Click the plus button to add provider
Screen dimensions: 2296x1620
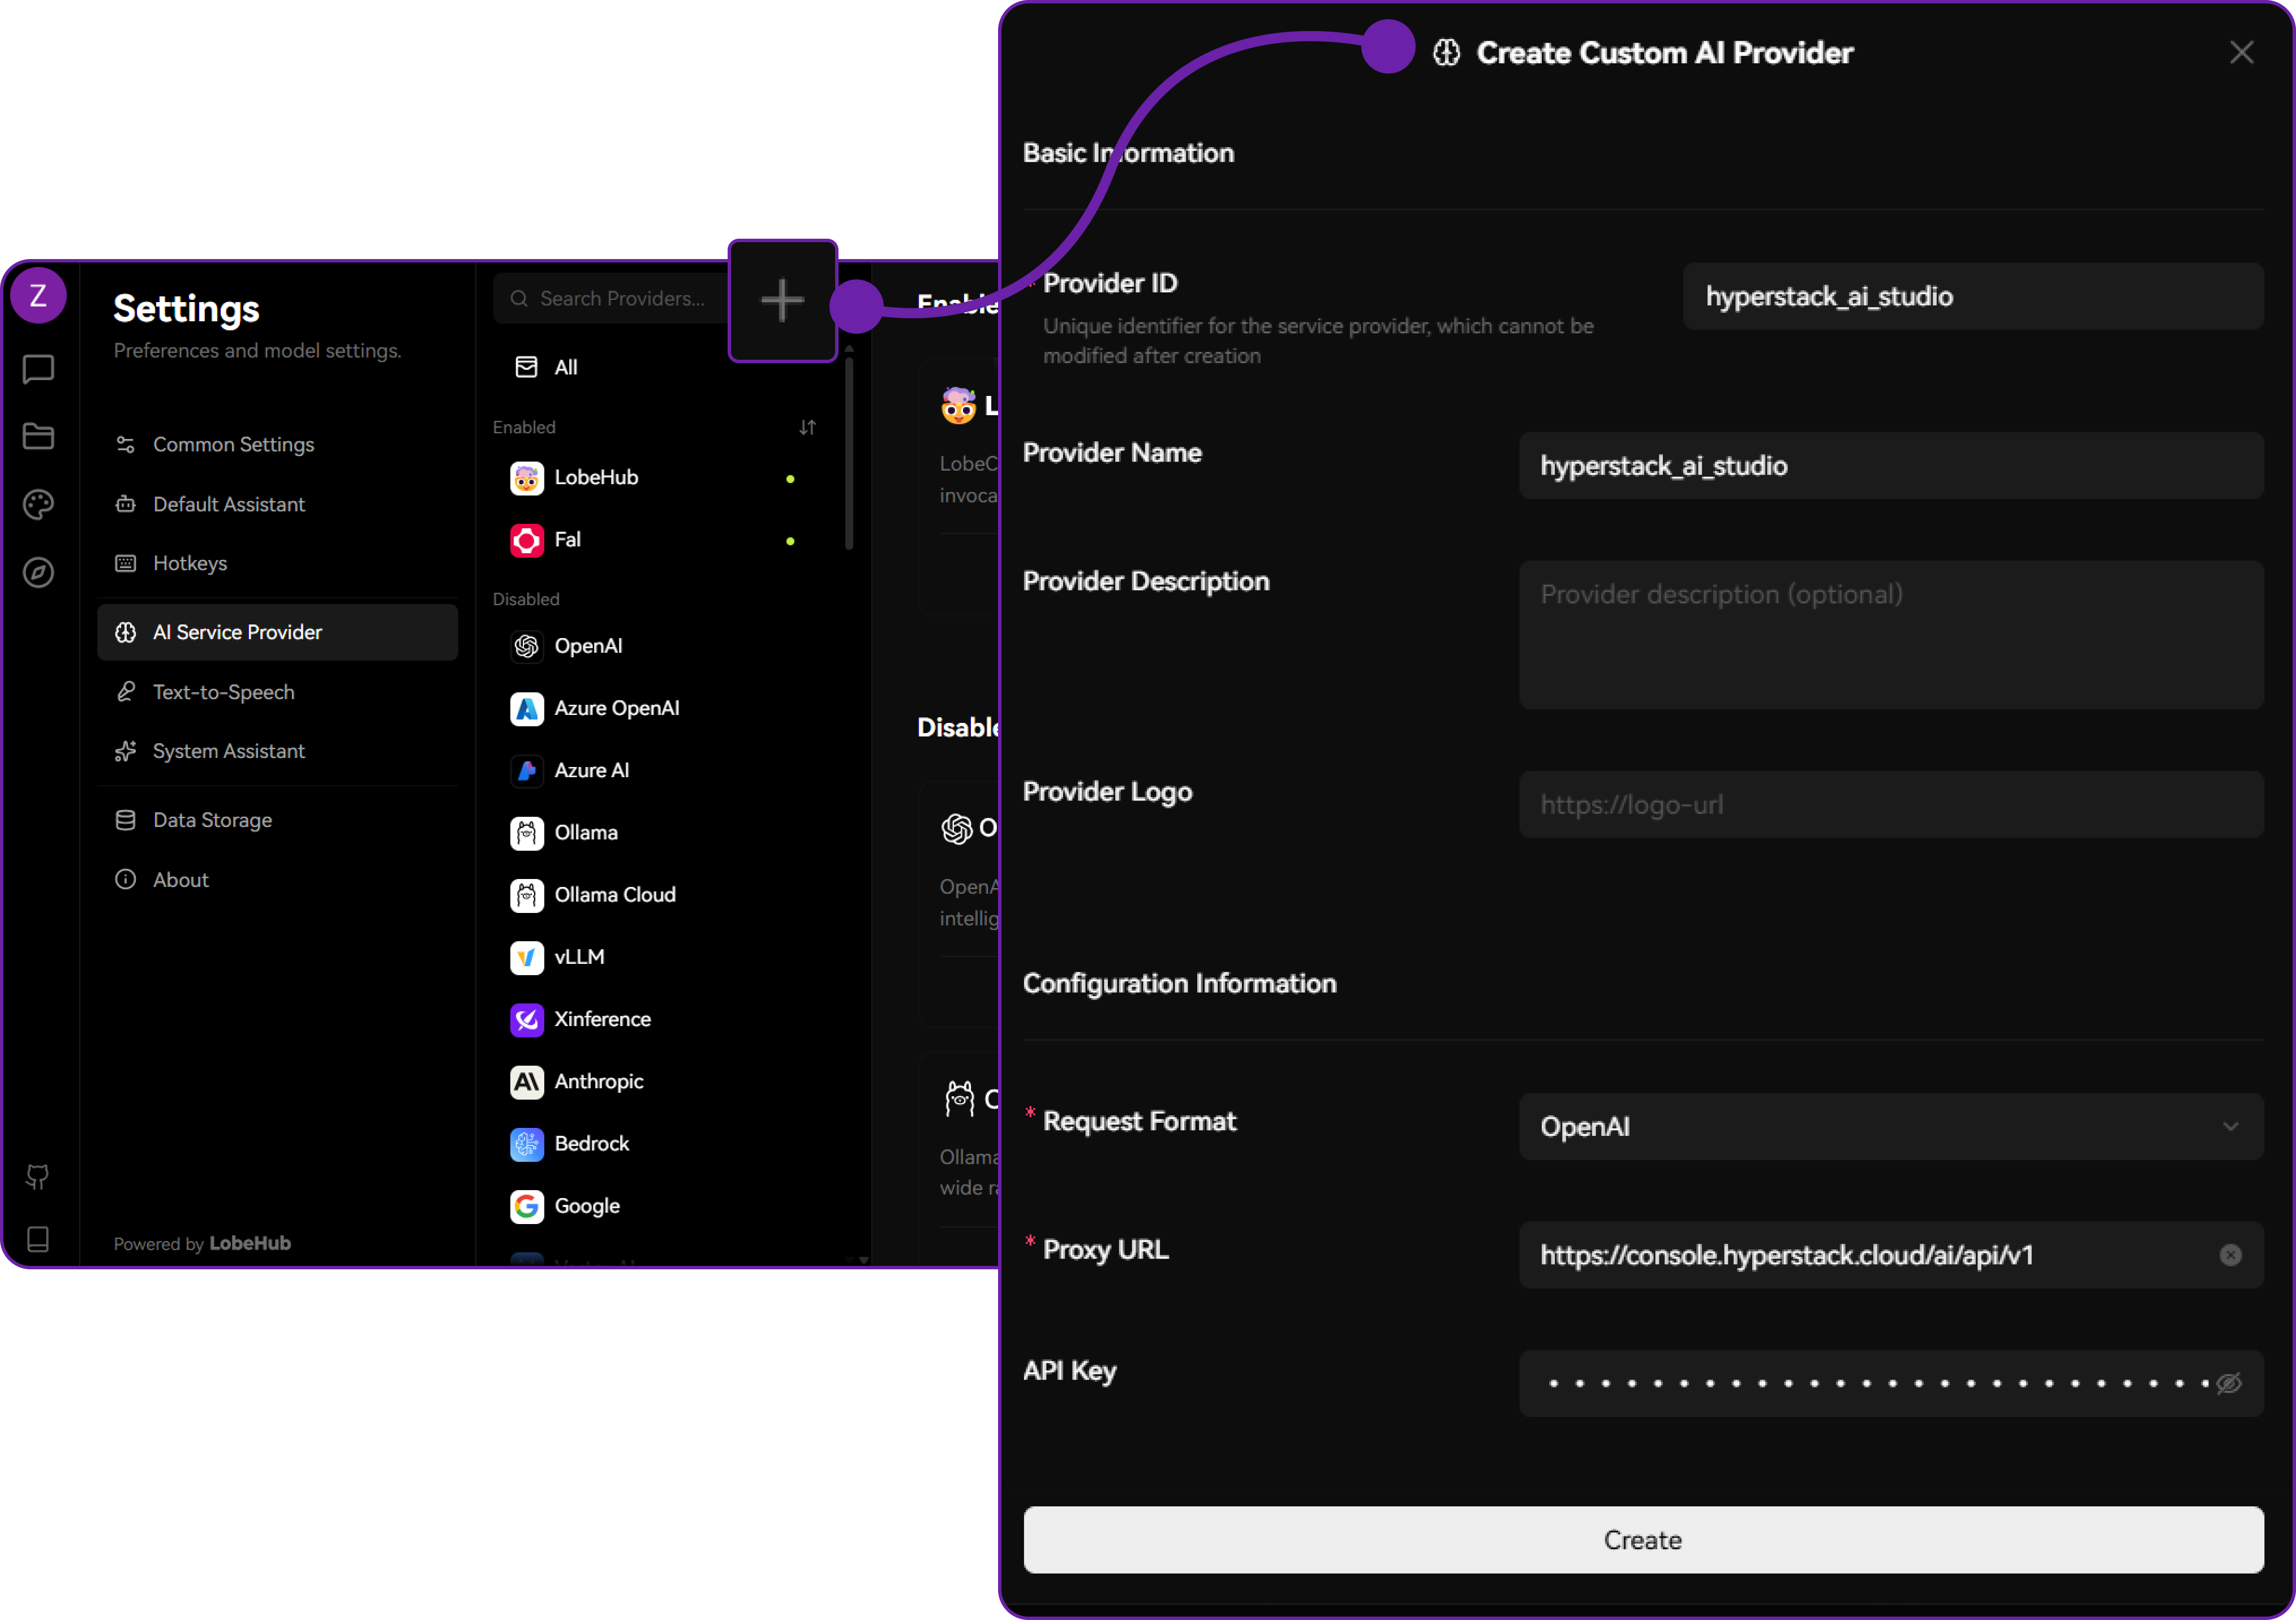[781, 300]
